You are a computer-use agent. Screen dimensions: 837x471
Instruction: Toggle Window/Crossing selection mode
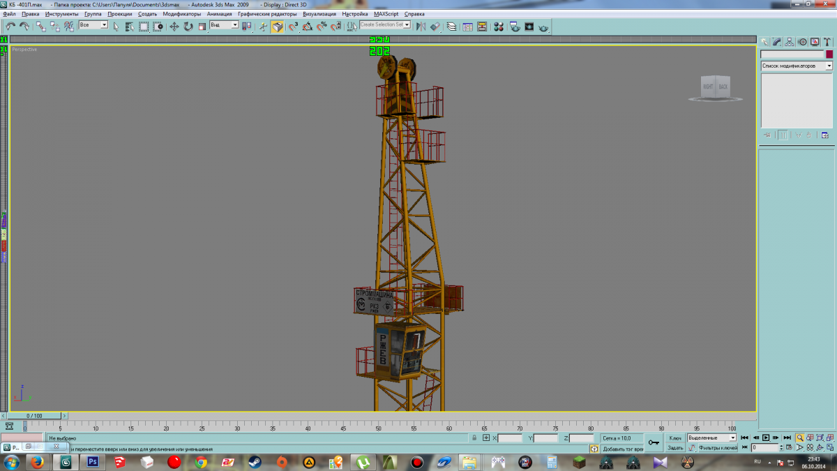coord(159,27)
